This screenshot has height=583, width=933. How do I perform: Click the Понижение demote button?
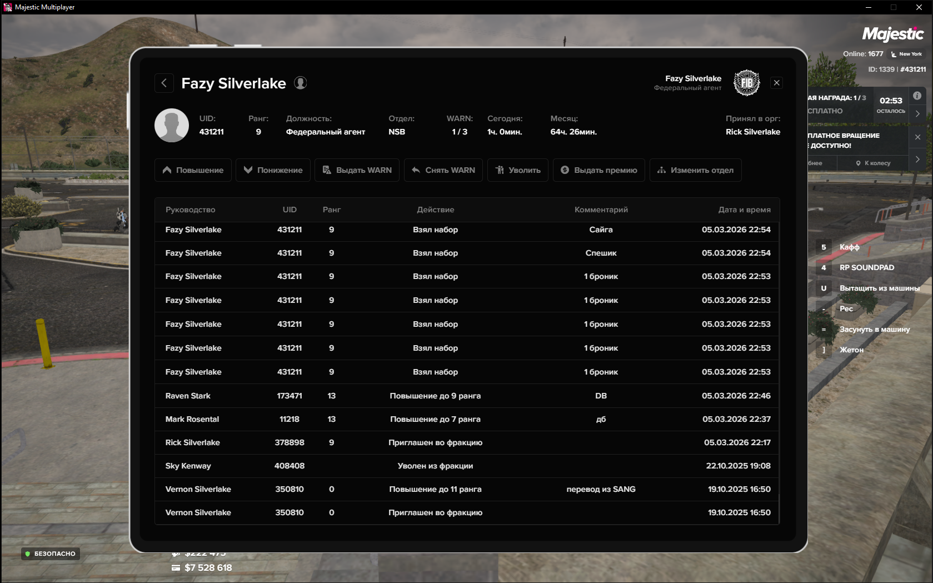coord(273,170)
